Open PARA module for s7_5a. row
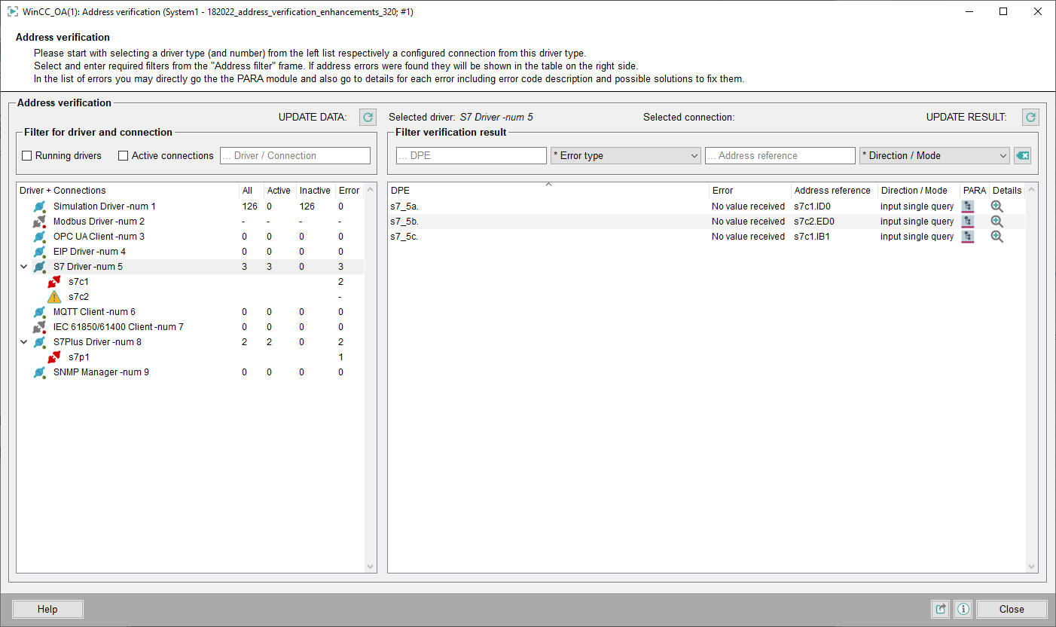Image resolution: width=1056 pixels, height=627 pixels. click(x=968, y=206)
